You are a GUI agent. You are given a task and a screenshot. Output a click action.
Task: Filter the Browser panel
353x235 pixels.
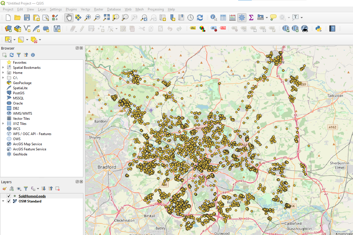(19, 55)
